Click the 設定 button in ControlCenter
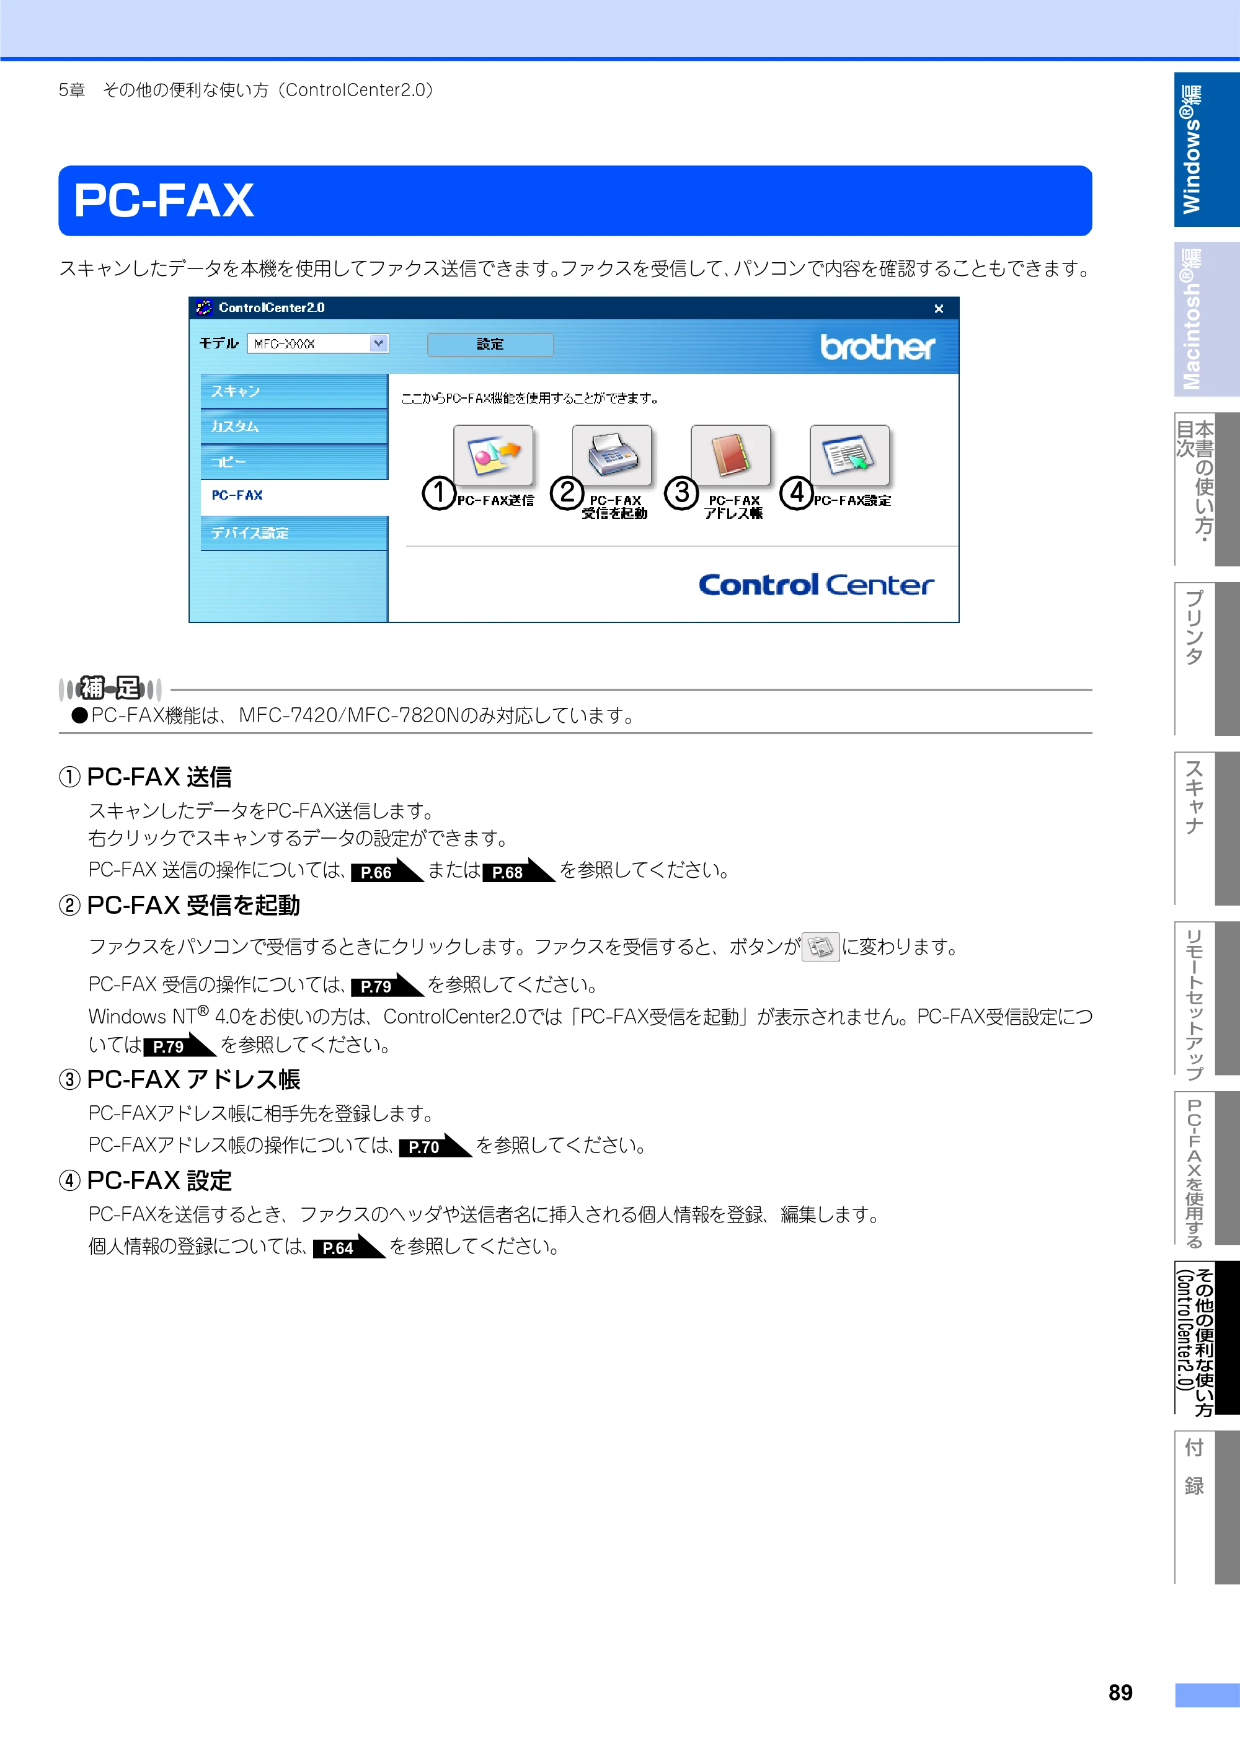 click(490, 344)
